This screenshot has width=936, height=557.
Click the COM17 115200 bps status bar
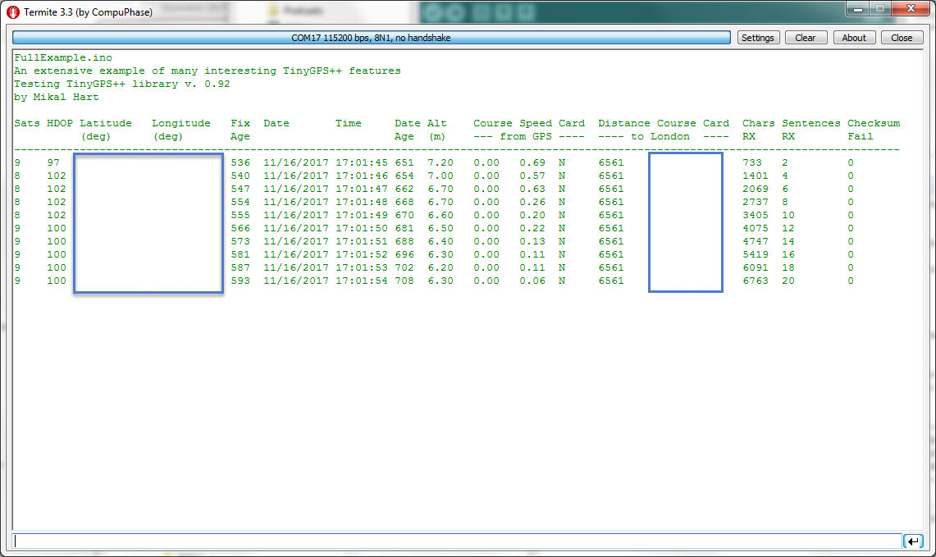[369, 37]
